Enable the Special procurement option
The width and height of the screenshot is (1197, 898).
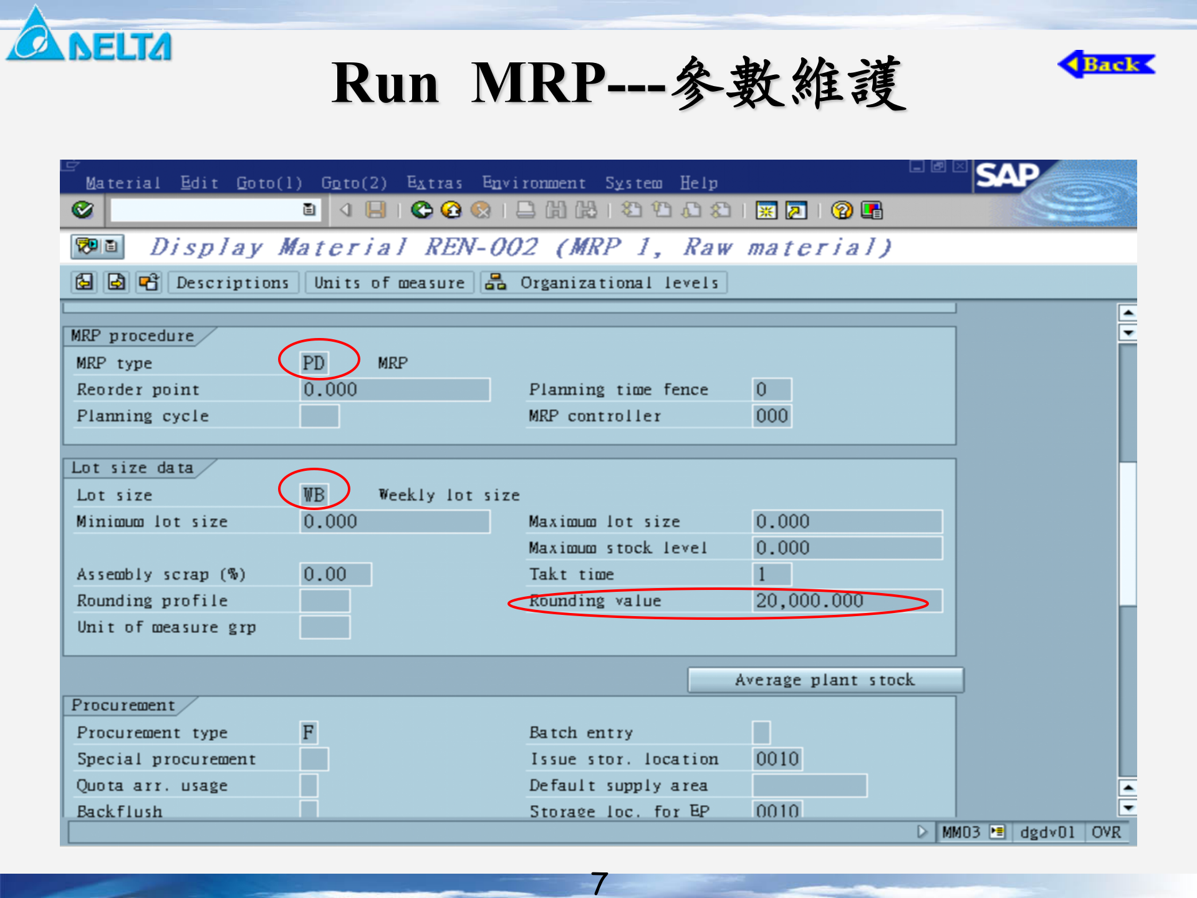[x=315, y=759]
